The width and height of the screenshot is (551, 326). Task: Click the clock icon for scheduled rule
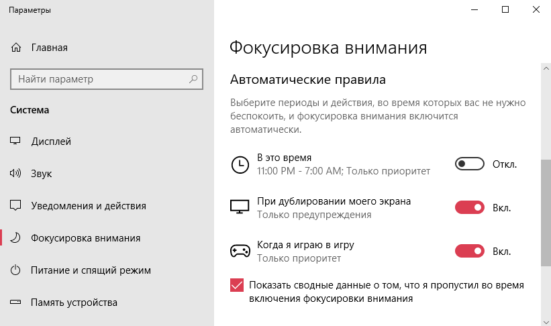240,164
